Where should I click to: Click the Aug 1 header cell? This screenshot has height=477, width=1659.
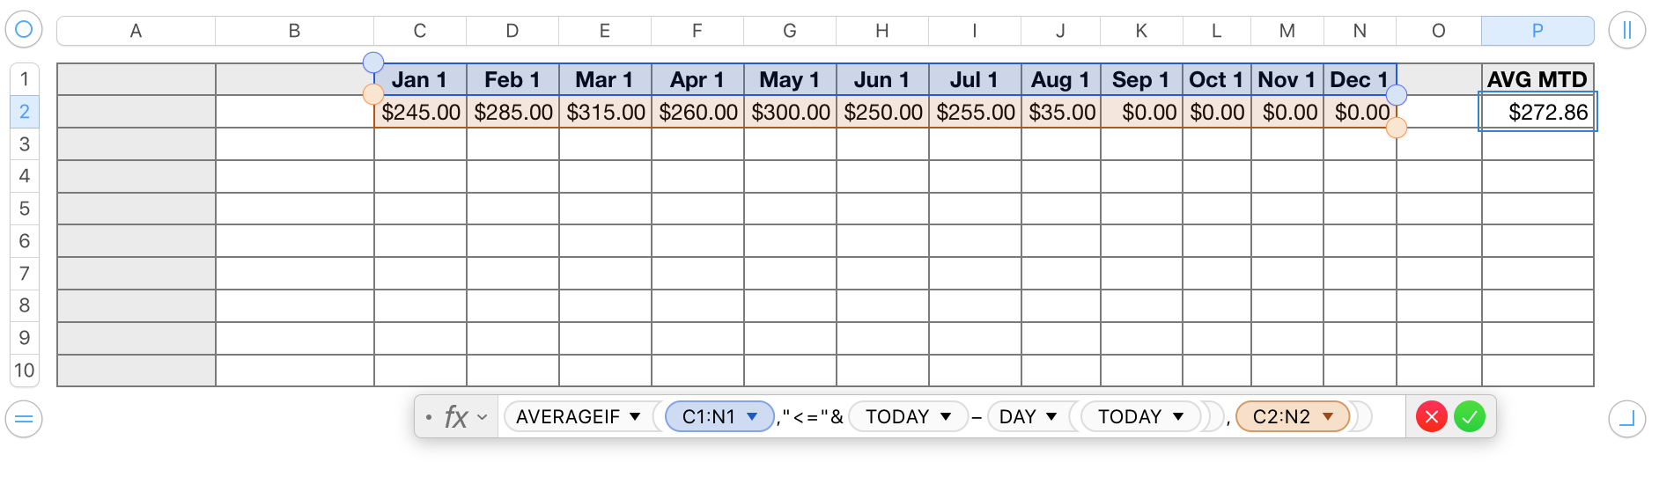1059,79
